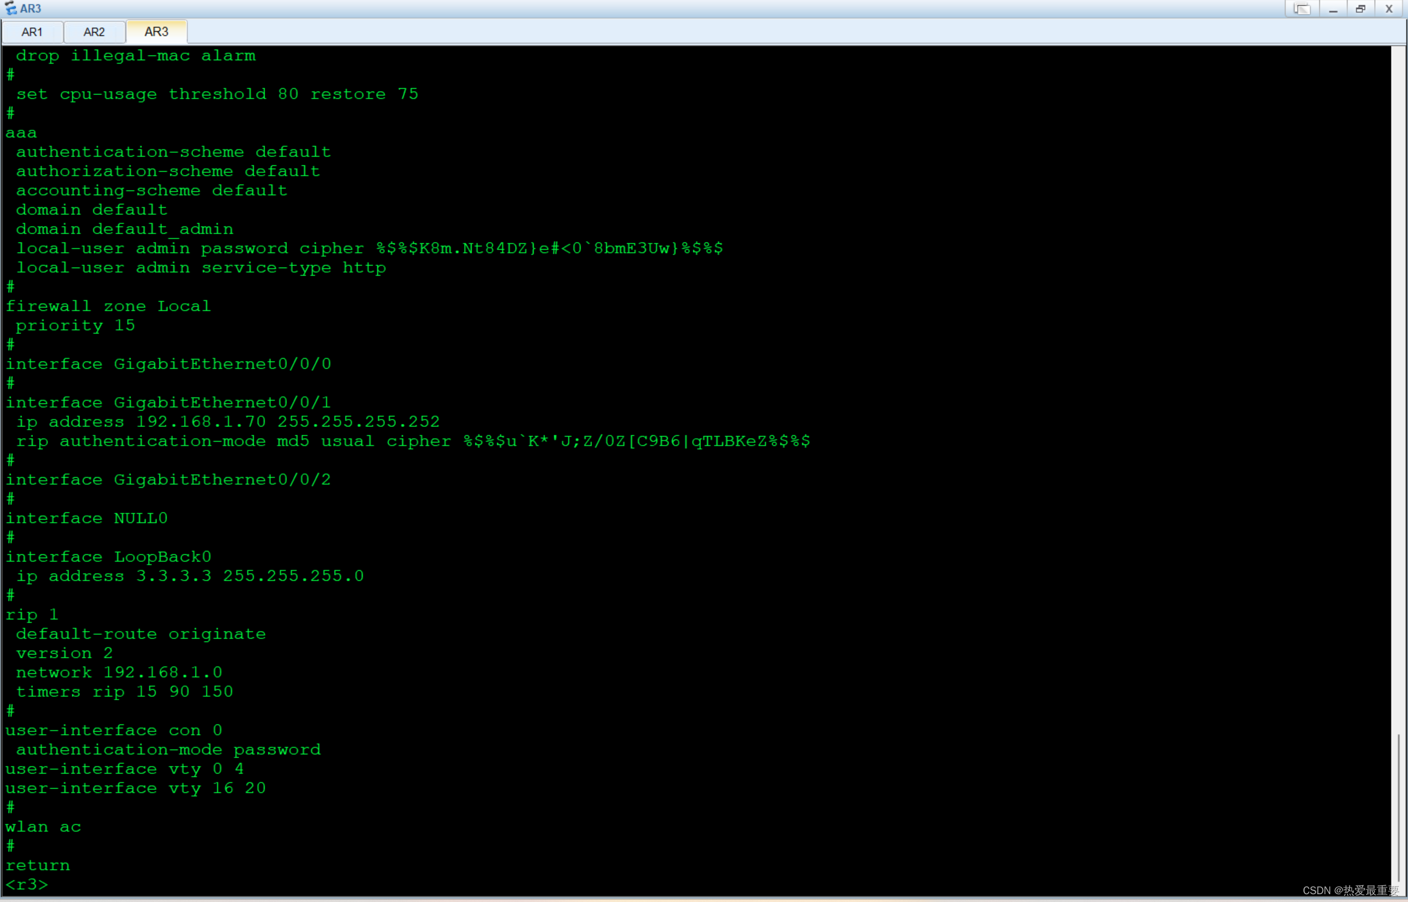Select the AR3 tab

coord(156,32)
